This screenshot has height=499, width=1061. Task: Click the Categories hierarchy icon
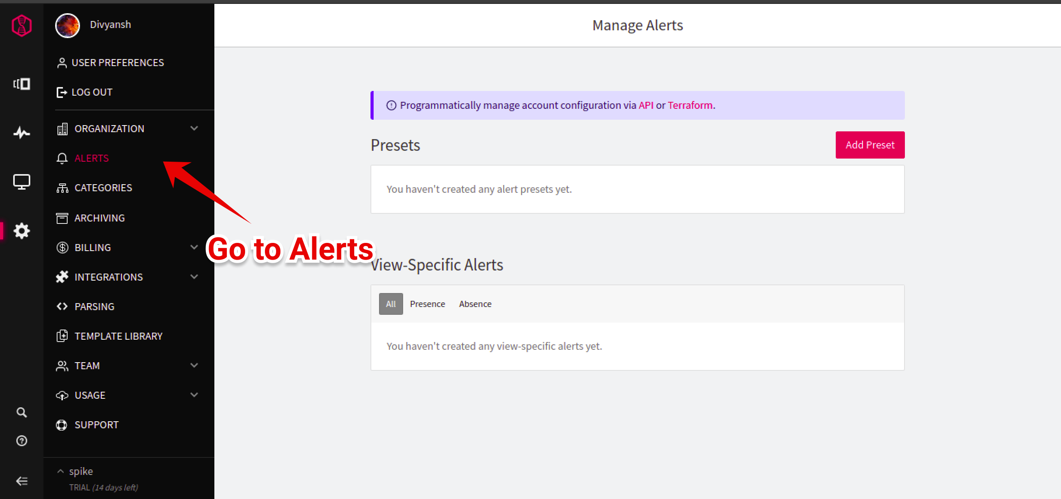[x=62, y=188]
